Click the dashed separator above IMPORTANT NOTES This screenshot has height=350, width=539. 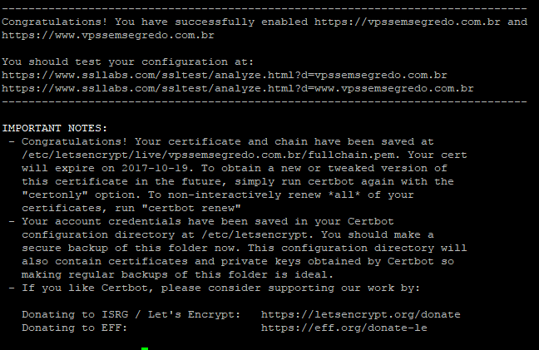coord(265,102)
